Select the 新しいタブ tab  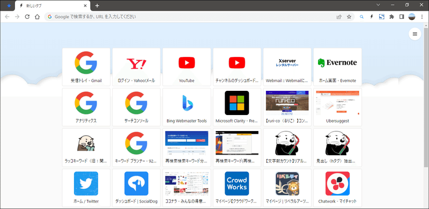[x=52, y=6]
